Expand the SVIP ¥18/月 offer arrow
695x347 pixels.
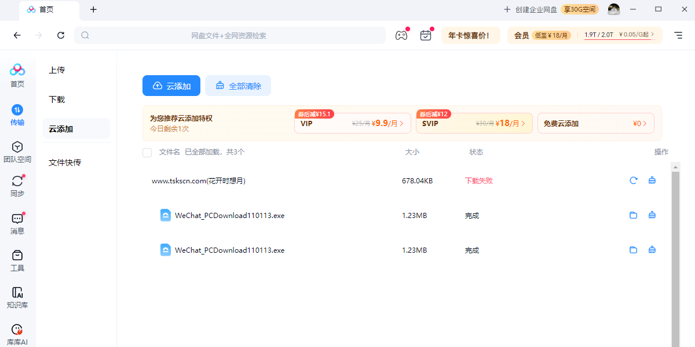(524, 123)
